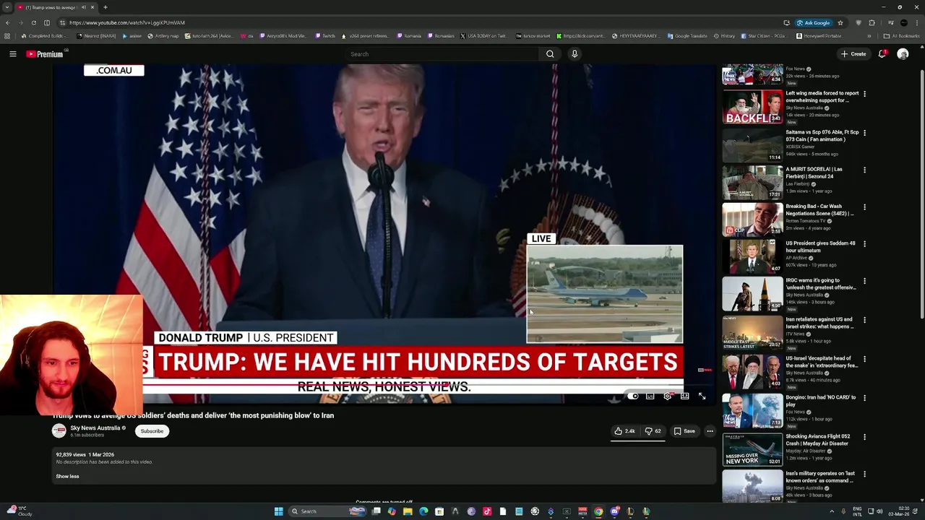Open 'US-Israel decapitate head of' video title
The image size is (925, 520).
822,362
